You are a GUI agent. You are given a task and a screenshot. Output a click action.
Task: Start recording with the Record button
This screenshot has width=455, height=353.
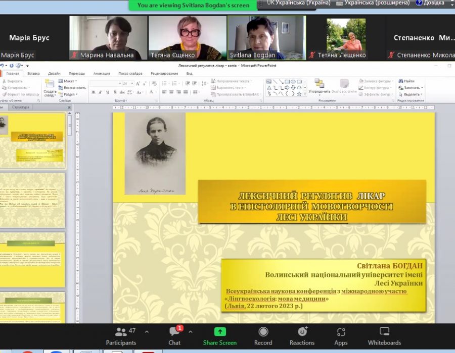(x=263, y=335)
